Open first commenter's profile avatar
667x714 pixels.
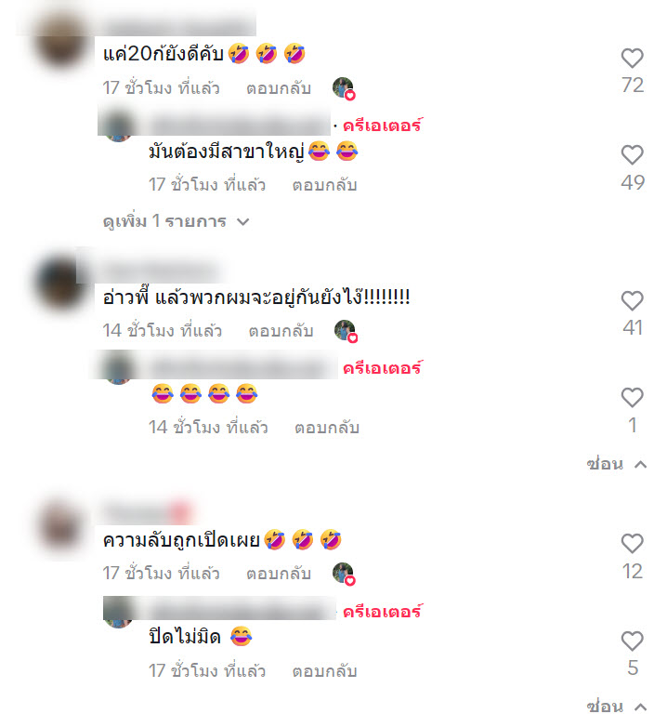coord(61,42)
